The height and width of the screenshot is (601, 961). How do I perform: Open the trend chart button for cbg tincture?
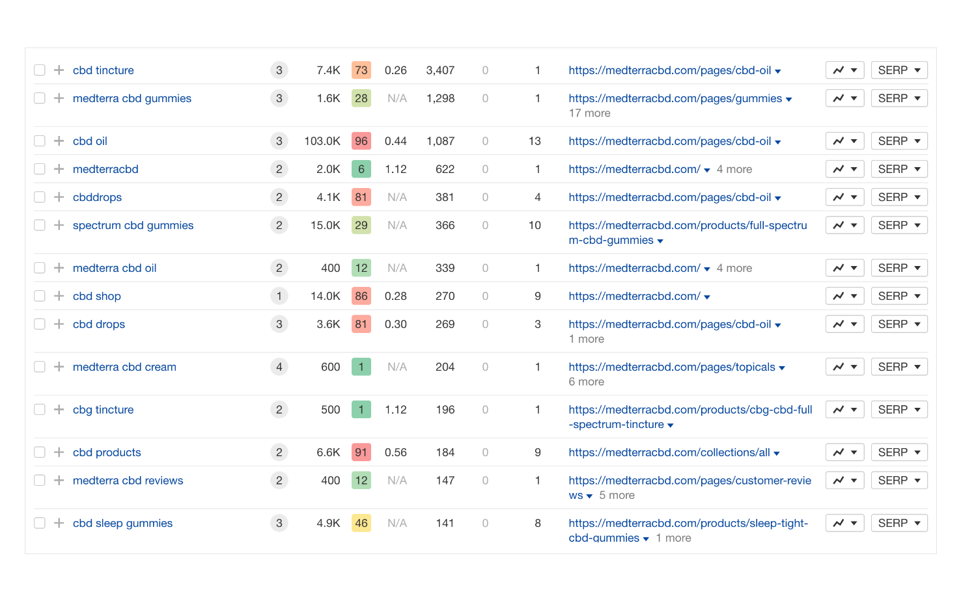(x=845, y=410)
